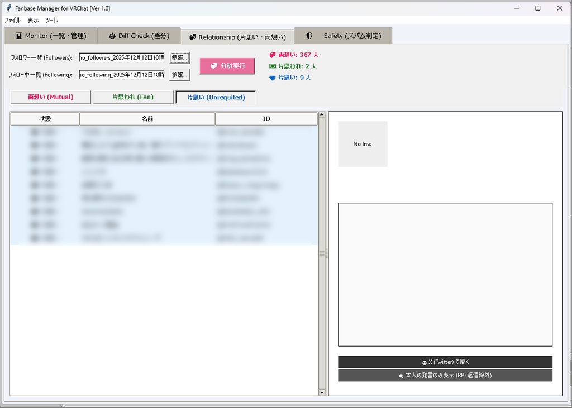Image resolution: width=572 pixels, height=408 pixels.
Task: Click the Followers file path field
Action: click(121, 57)
